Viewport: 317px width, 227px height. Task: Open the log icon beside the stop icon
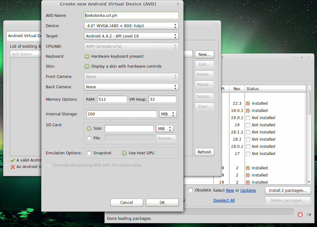click(x=309, y=215)
